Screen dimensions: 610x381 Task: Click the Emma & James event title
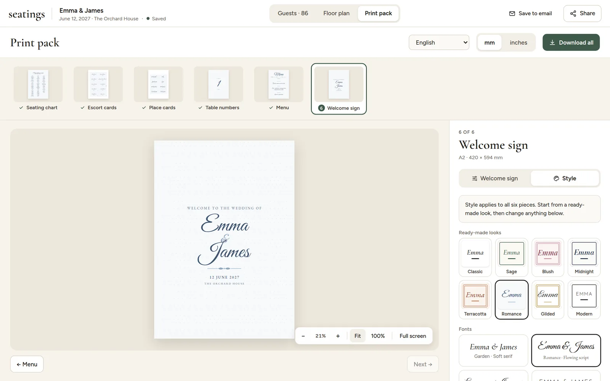coord(81,11)
